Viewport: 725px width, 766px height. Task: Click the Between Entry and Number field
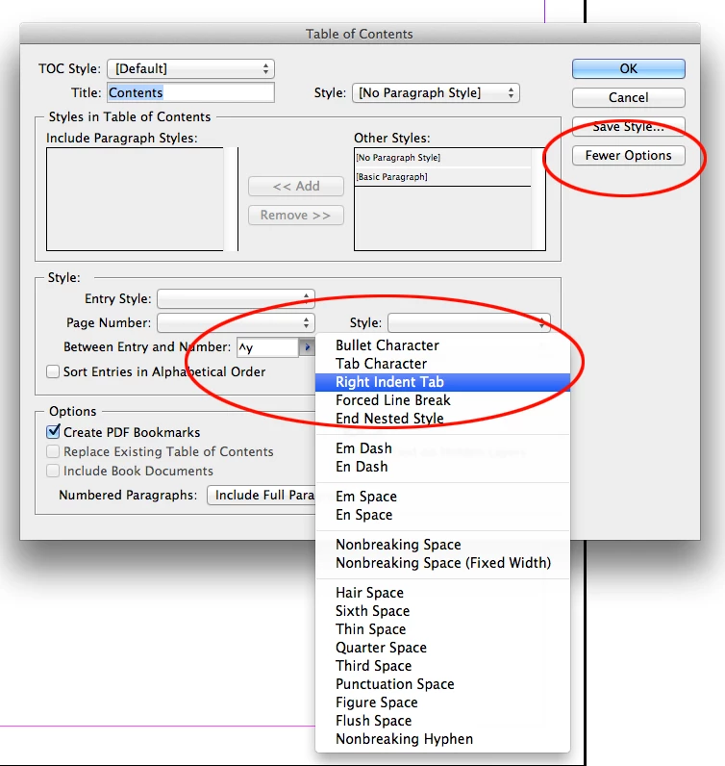pyautogui.click(x=267, y=347)
